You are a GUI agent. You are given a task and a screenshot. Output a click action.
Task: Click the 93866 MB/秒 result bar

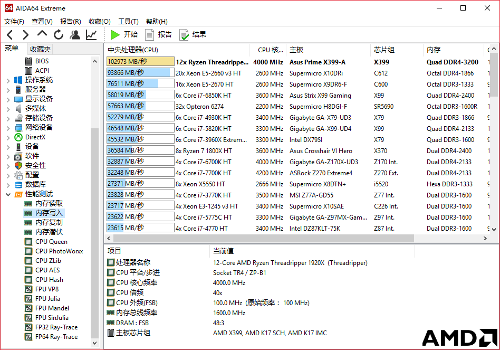pos(140,73)
